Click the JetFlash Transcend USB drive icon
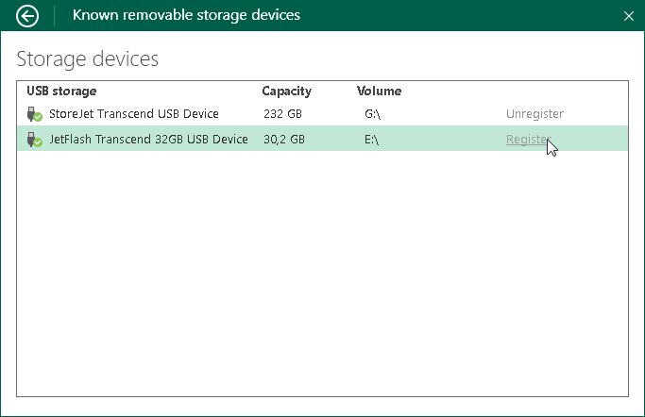Viewport: 645px width, 417px height. (35, 140)
